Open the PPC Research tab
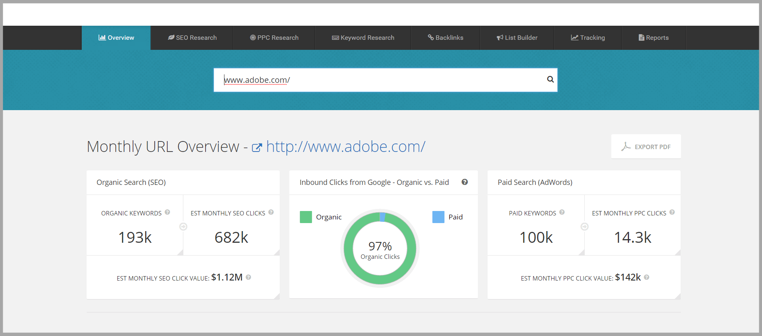Viewport: 762px width, 336px height. pyautogui.click(x=274, y=38)
